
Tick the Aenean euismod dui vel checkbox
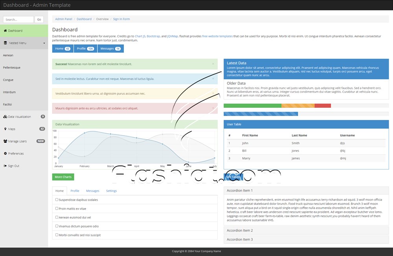[x=57, y=217]
